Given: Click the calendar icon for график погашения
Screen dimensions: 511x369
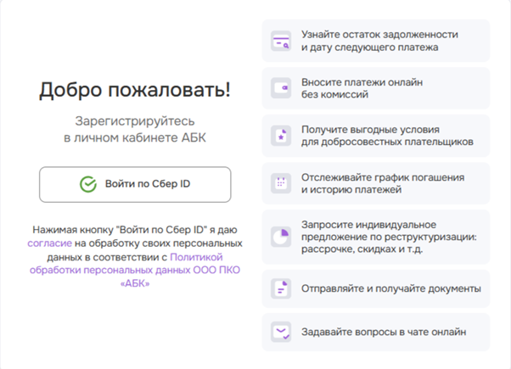Looking at the screenshot, I should pyautogui.click(x=281, y=183).
